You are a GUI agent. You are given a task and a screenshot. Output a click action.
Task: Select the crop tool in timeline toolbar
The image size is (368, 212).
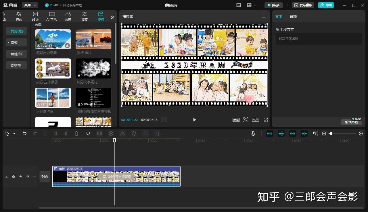click(145, 134)
